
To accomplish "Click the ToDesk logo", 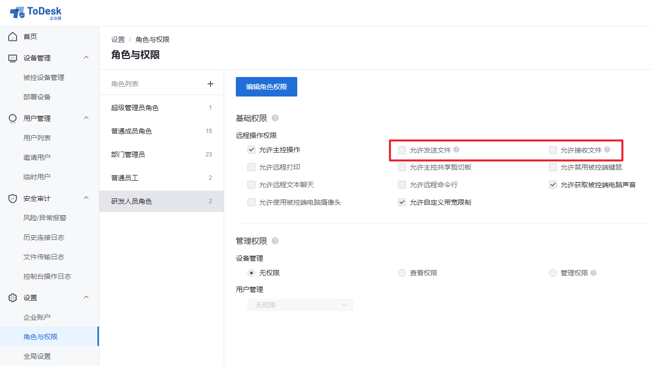I will pos(36,13).
